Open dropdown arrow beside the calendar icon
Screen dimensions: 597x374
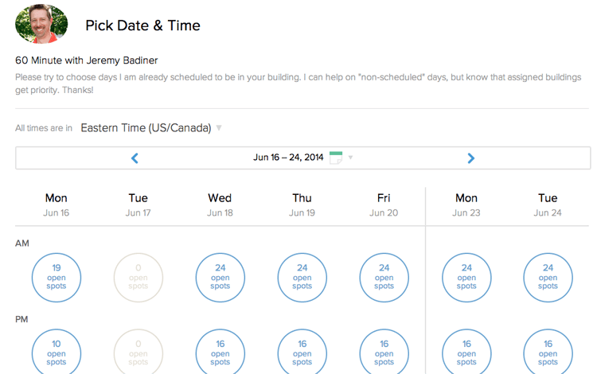(x=351, y=158)
